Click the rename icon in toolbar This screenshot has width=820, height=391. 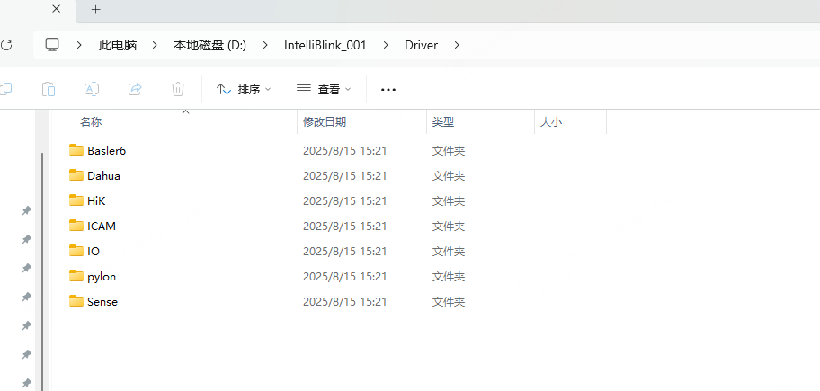pyautogui.click(x=92, y=89)
